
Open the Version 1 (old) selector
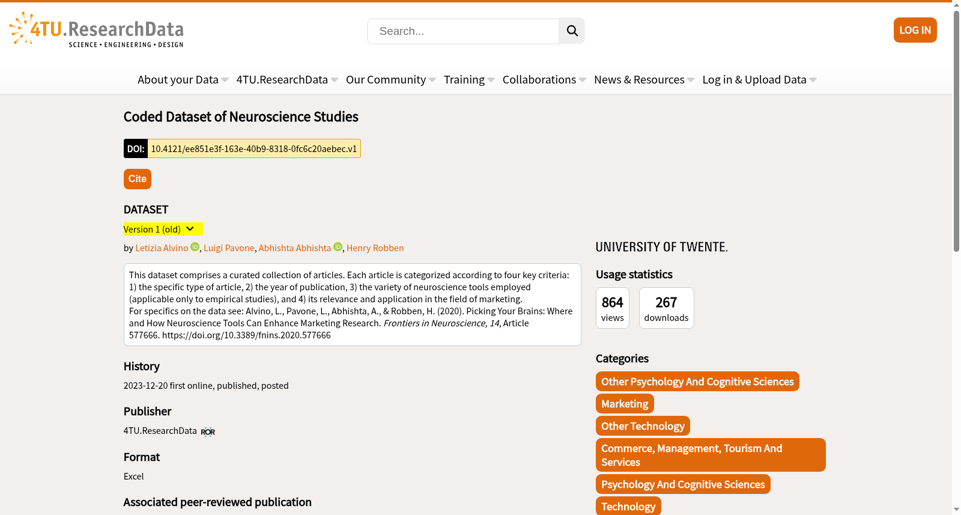click(x=163, y=229)
